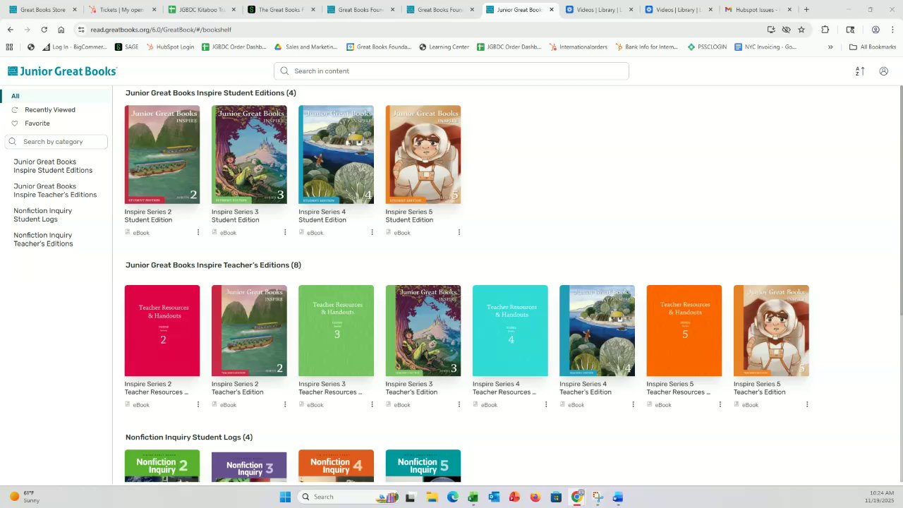Open options for Inspire Series 3 Teacher Resources
The image size is (903, 508).
pyautogui.click(x=372, y=404)
